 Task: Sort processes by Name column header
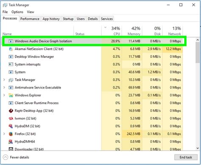38,31
